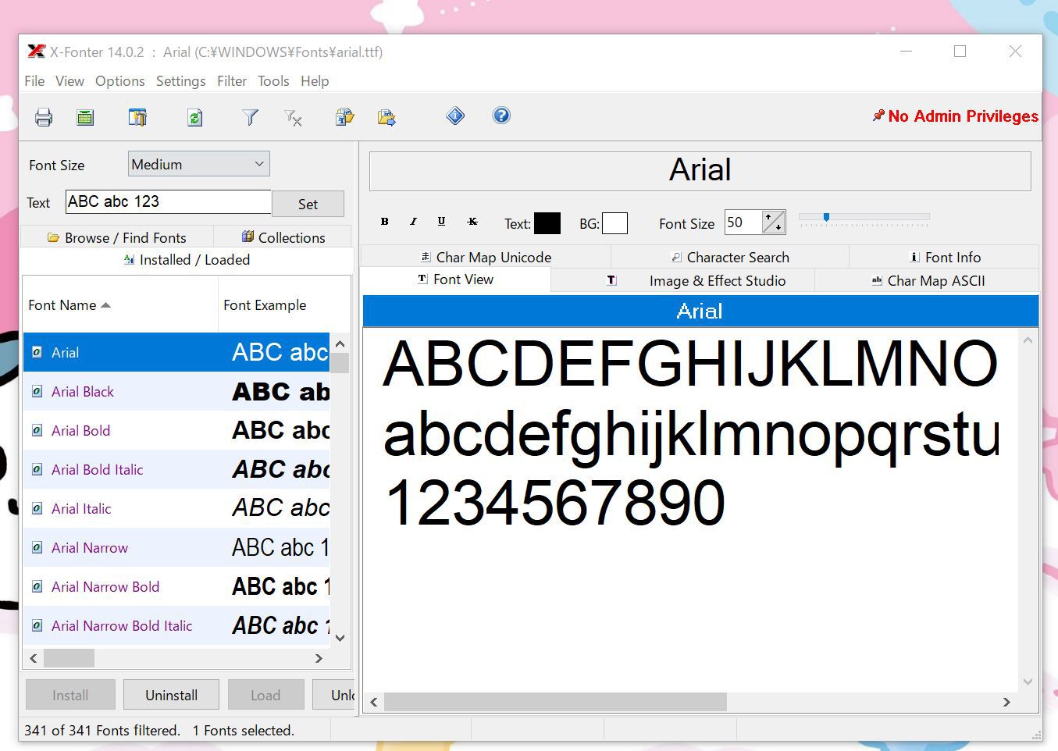
Task: Click the font icon beside Arial Black
Action: [x=37, y=391]
